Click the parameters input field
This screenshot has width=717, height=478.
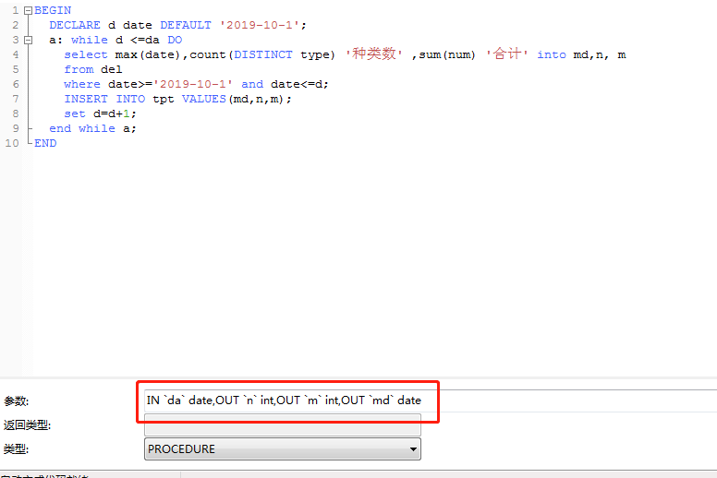coord(431,400)
